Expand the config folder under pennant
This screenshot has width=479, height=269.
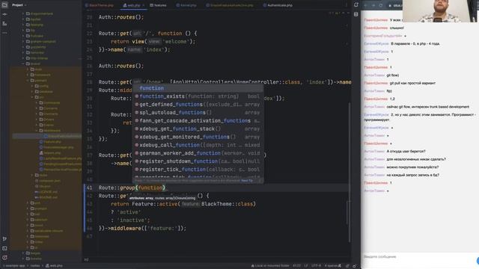pyautogui.click(x=32, y=86)
